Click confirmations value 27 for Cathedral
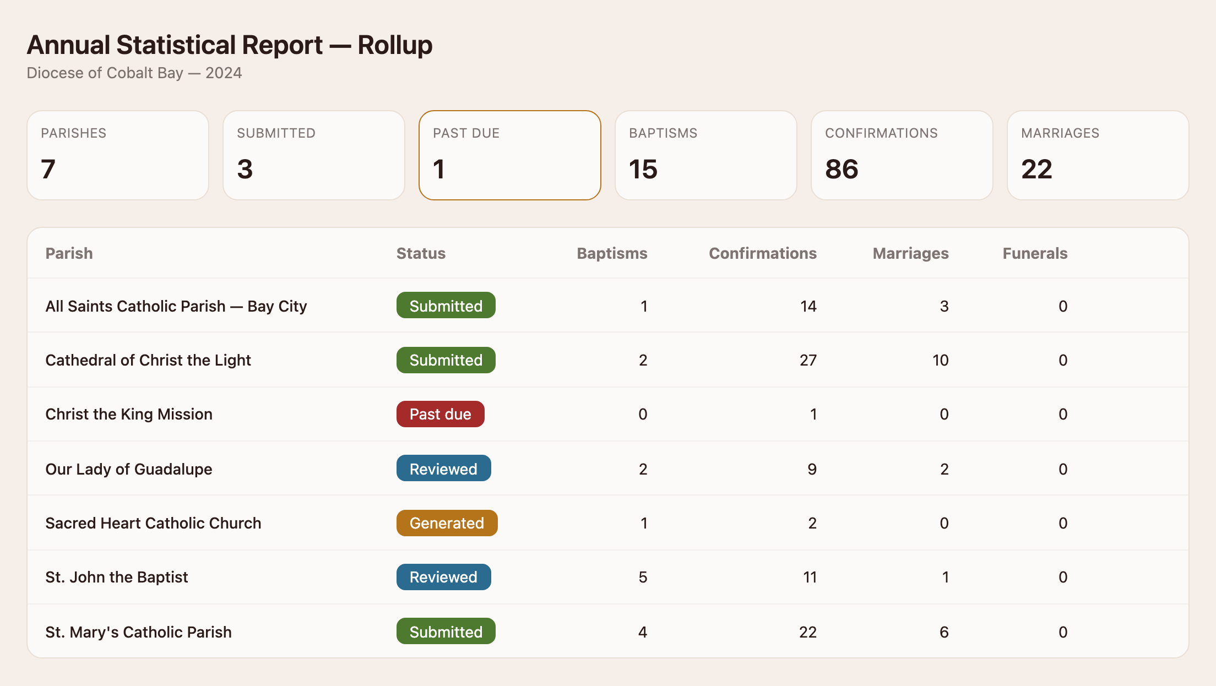Image resolution: width=1216 pixels, height=686 pixels. click(x=808, y=360)
